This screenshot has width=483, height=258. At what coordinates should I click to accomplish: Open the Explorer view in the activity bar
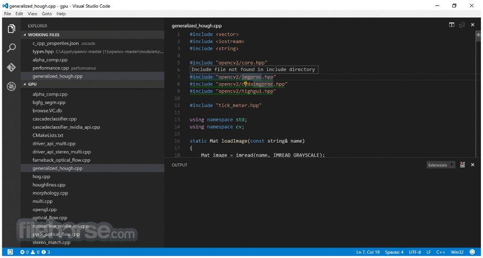point(11,28)
